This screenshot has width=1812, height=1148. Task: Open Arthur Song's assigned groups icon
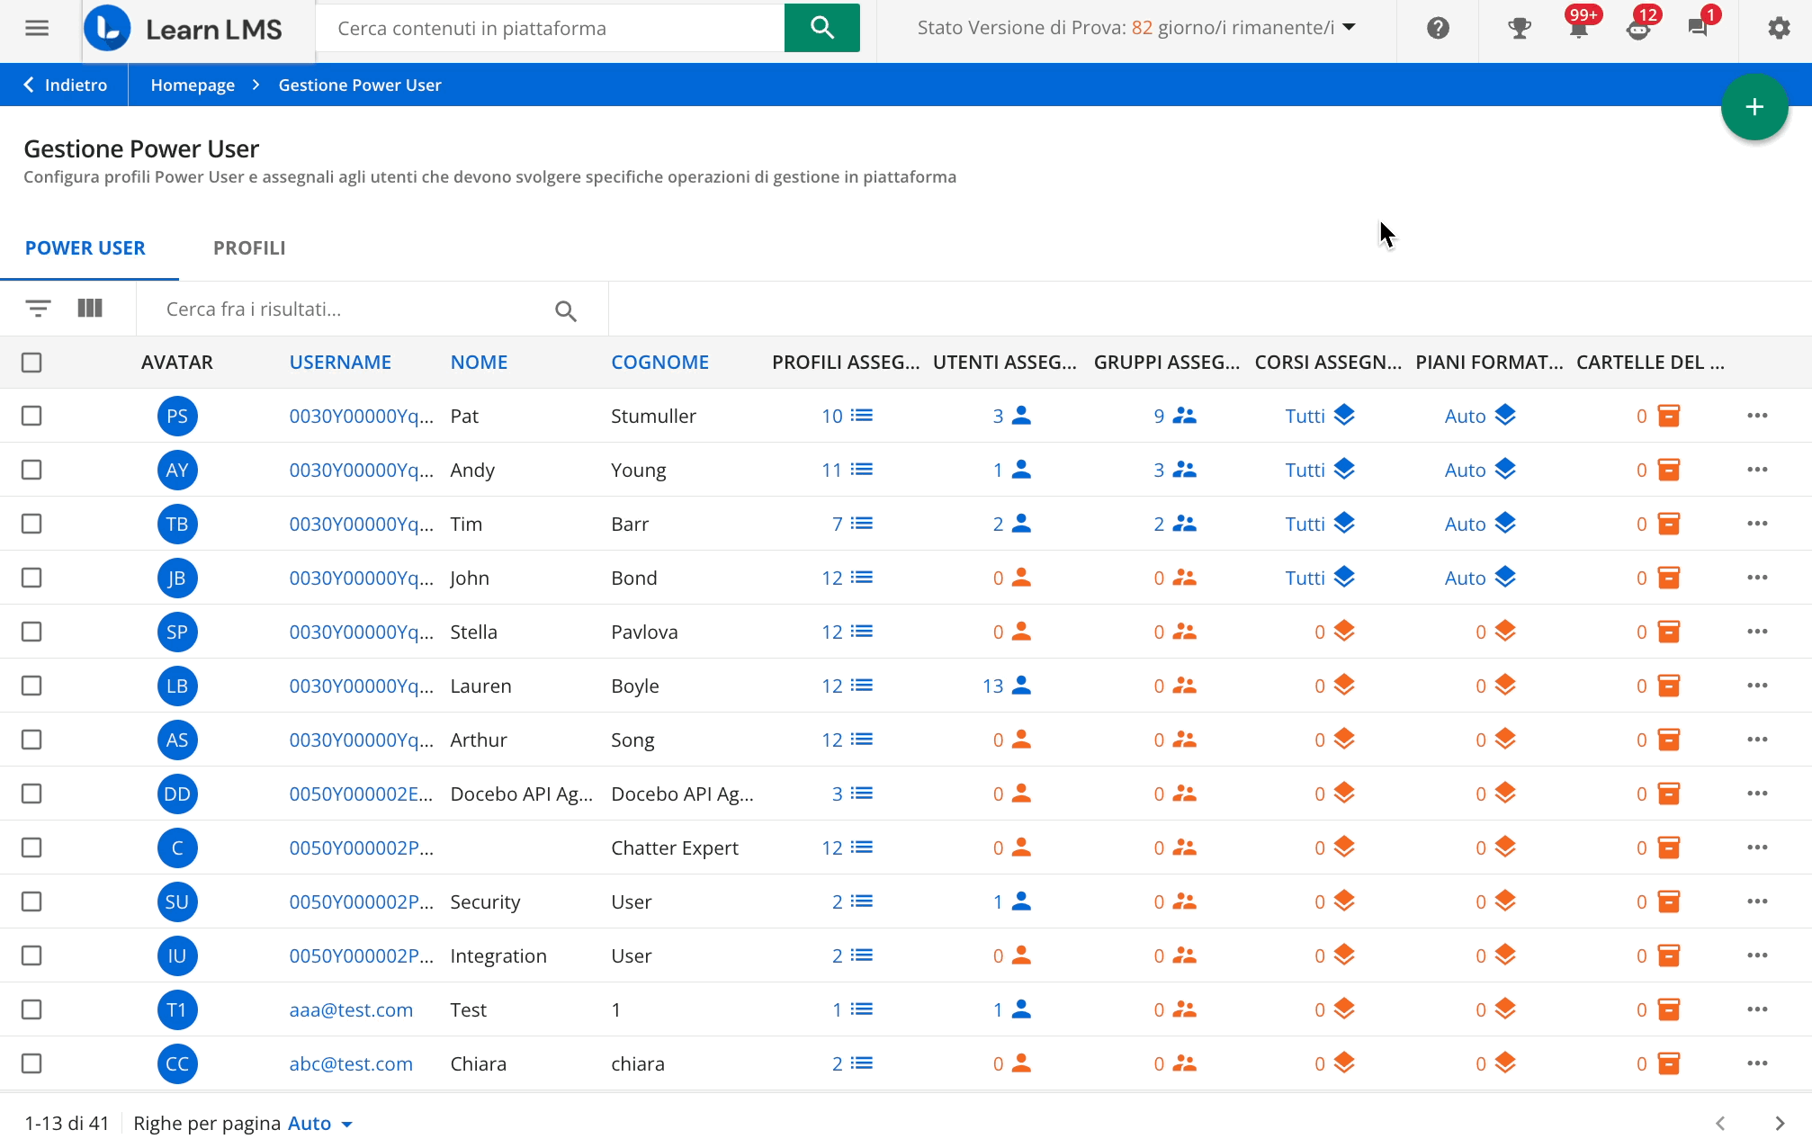(x=1184, y=740)
